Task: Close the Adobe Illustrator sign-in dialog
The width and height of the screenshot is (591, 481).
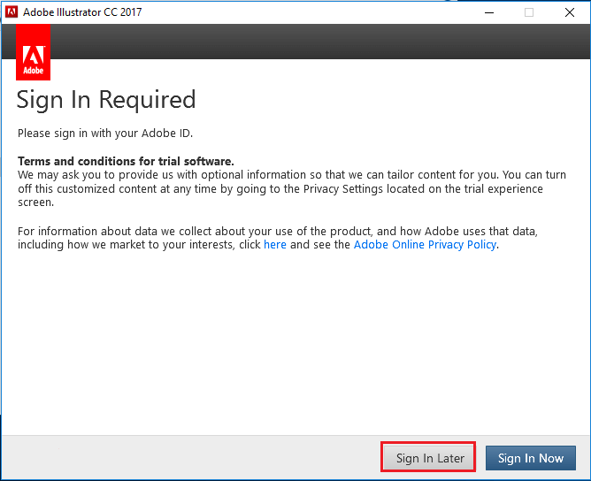Action: pyautogui.click(x=570, y=12)
